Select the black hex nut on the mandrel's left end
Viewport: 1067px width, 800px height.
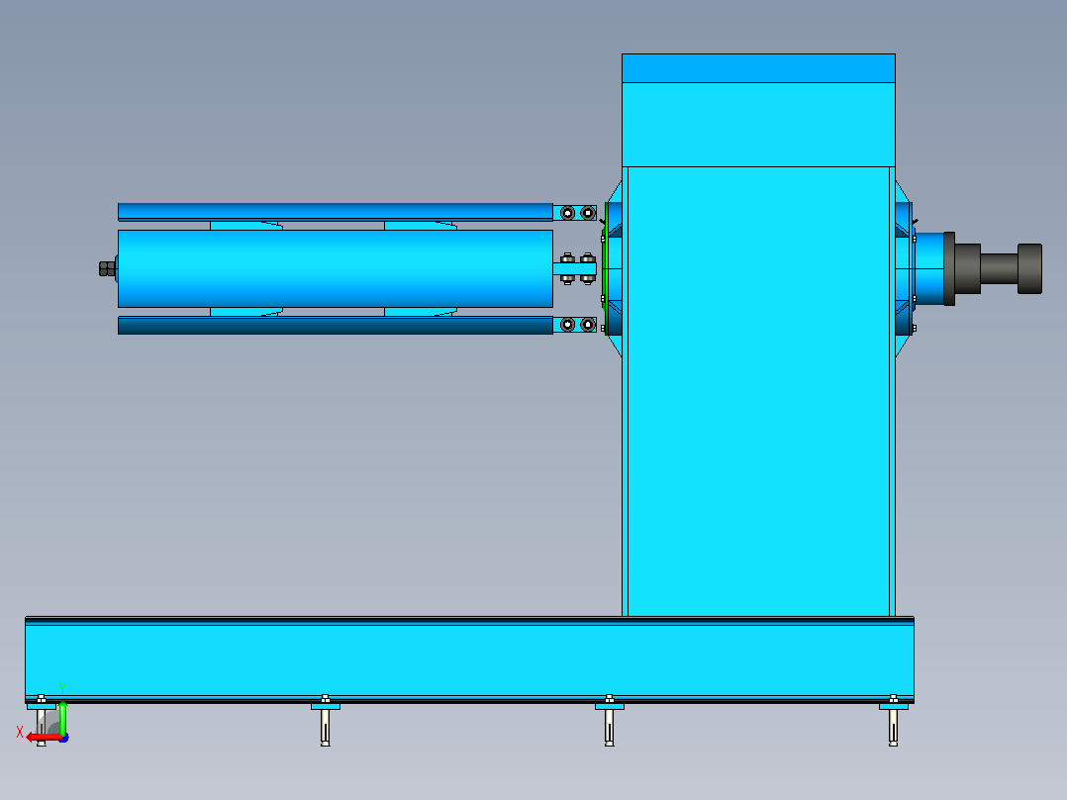[x=107, y=269]
